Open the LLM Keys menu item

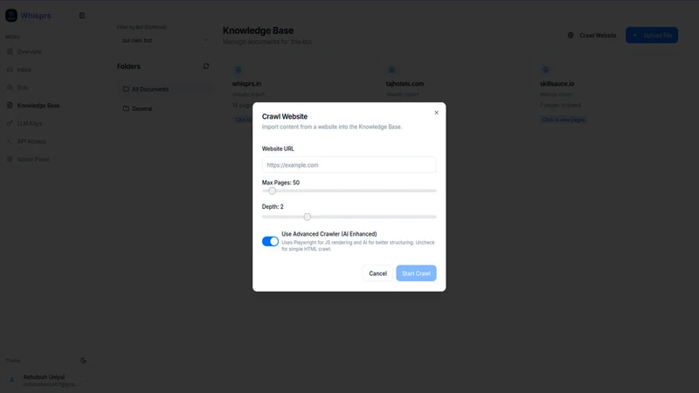pyautogui.click(x=30, y=123)
